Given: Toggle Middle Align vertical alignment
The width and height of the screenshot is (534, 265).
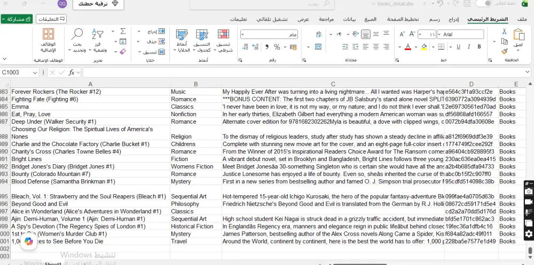Looking at the screenshot, I should tap(375, 34).
